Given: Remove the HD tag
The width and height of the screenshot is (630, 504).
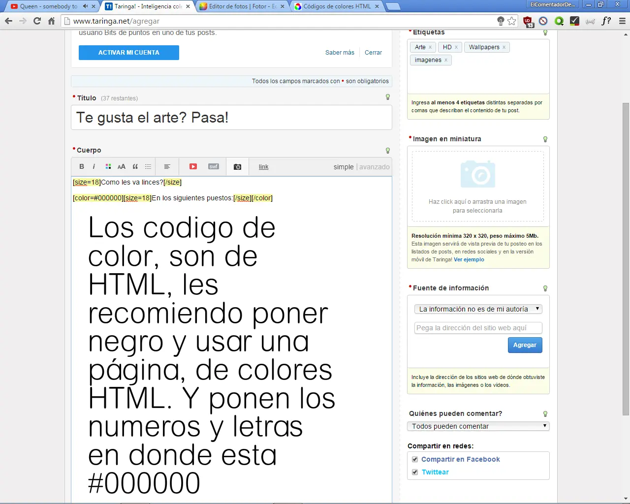Looking at the screenshot, I should pos(456,47).
